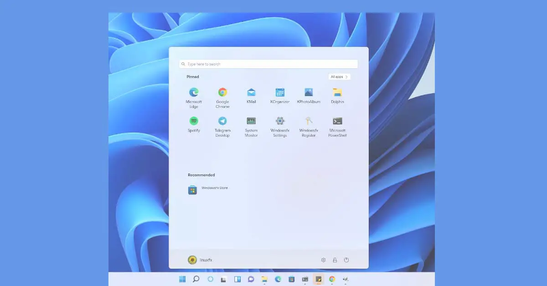Open Dolphin file manager pinned app
Viewport: 547px width, 286px height.
click(x=337, y=96)
